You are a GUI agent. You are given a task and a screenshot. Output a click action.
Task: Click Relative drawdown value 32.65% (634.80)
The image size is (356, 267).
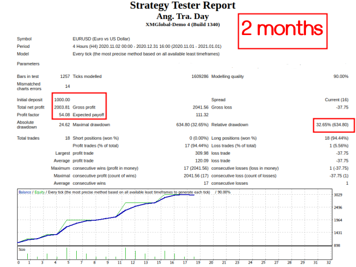tap(332, 125)
